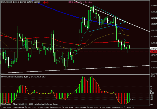Click the 1.29395 price axis label
Viewport: 157px width, 109px height.
point(154,18)
